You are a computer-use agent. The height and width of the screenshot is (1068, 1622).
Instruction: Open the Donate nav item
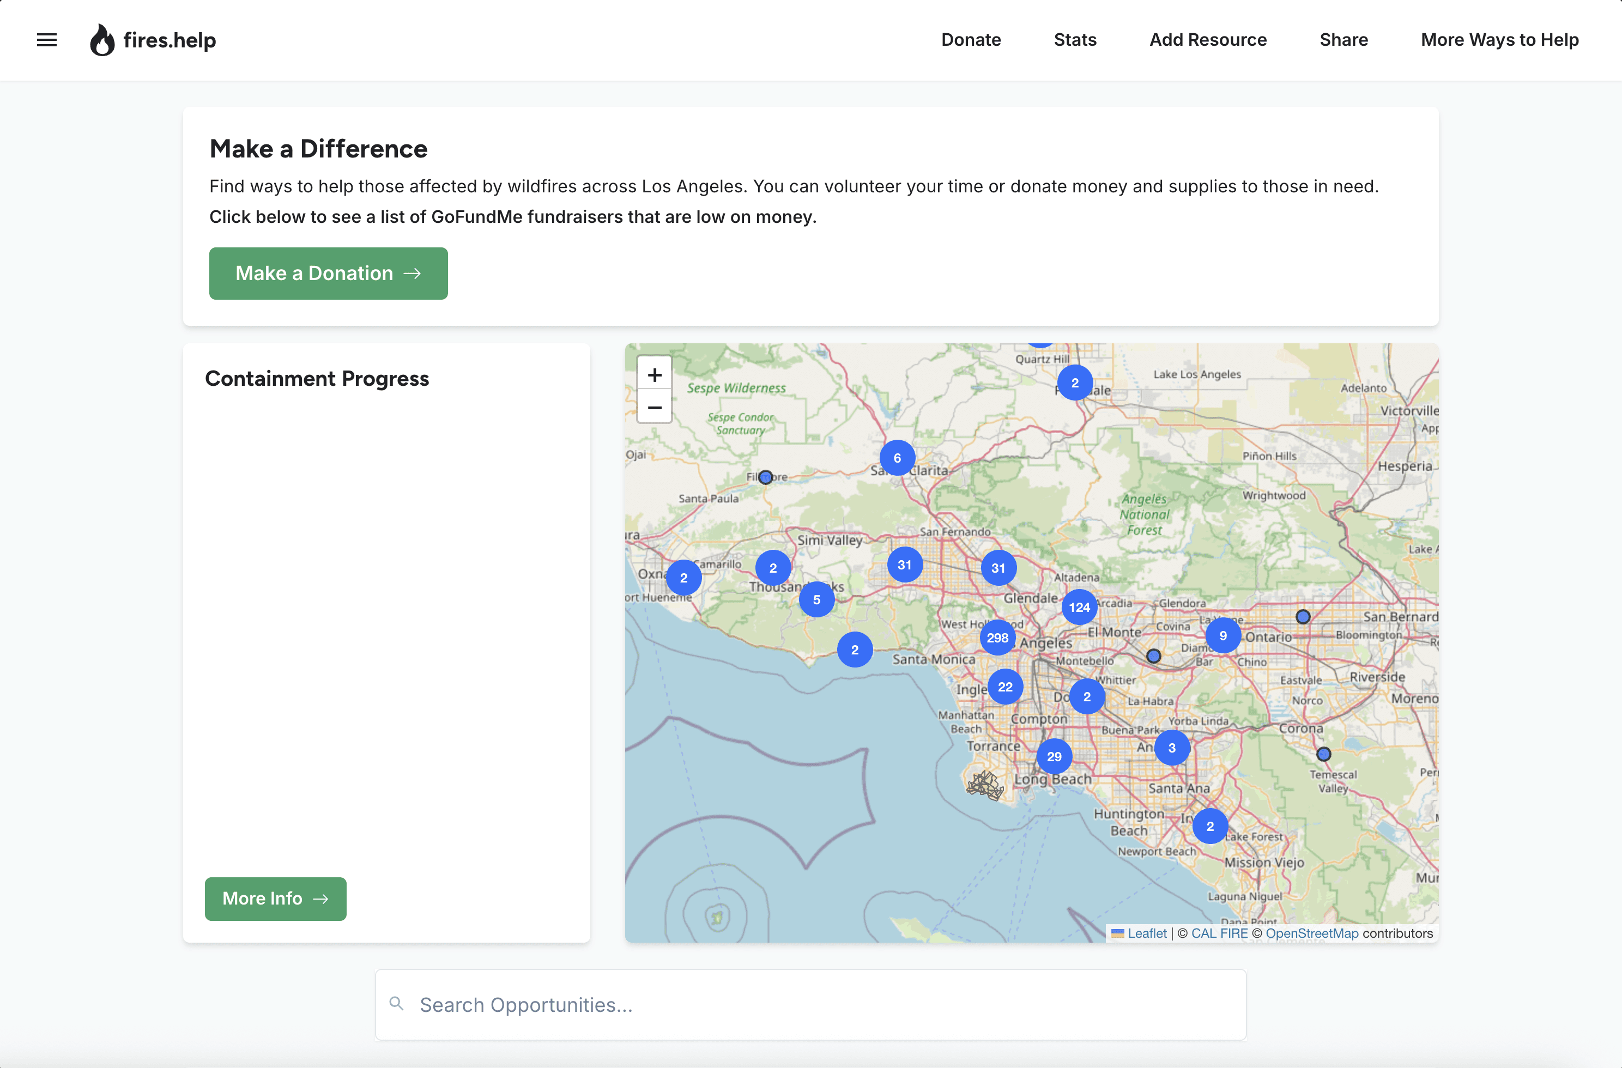tap(971, 40)
